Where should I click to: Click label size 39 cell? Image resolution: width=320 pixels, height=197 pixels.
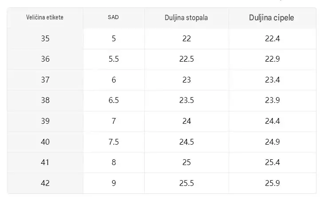tap(45, 121)
